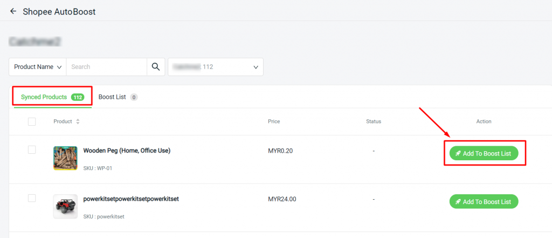Click the back arrow beside Shopee AutoBoost

tap(13, 11)
